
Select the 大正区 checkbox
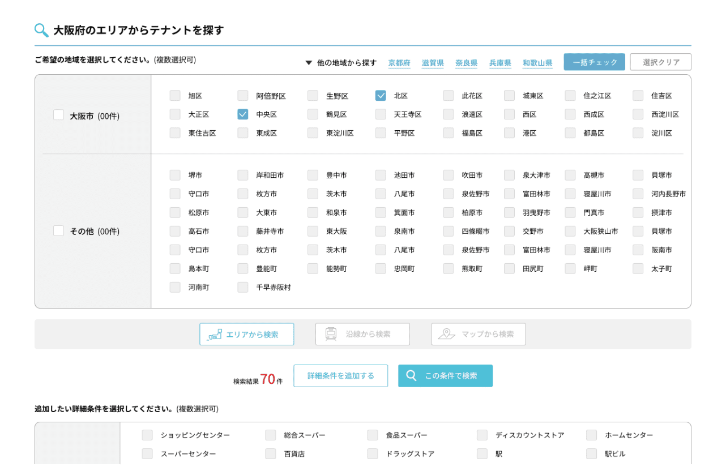[175, 114]
